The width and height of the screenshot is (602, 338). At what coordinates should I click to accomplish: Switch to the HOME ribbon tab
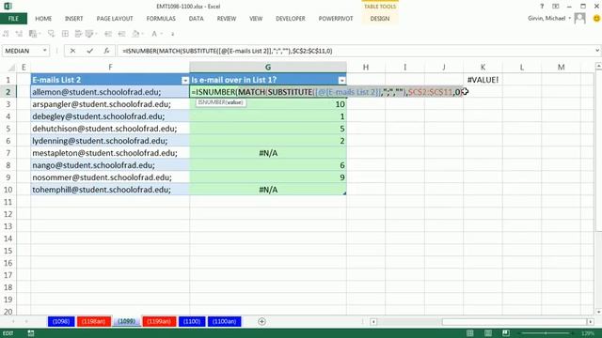[43, 19]
